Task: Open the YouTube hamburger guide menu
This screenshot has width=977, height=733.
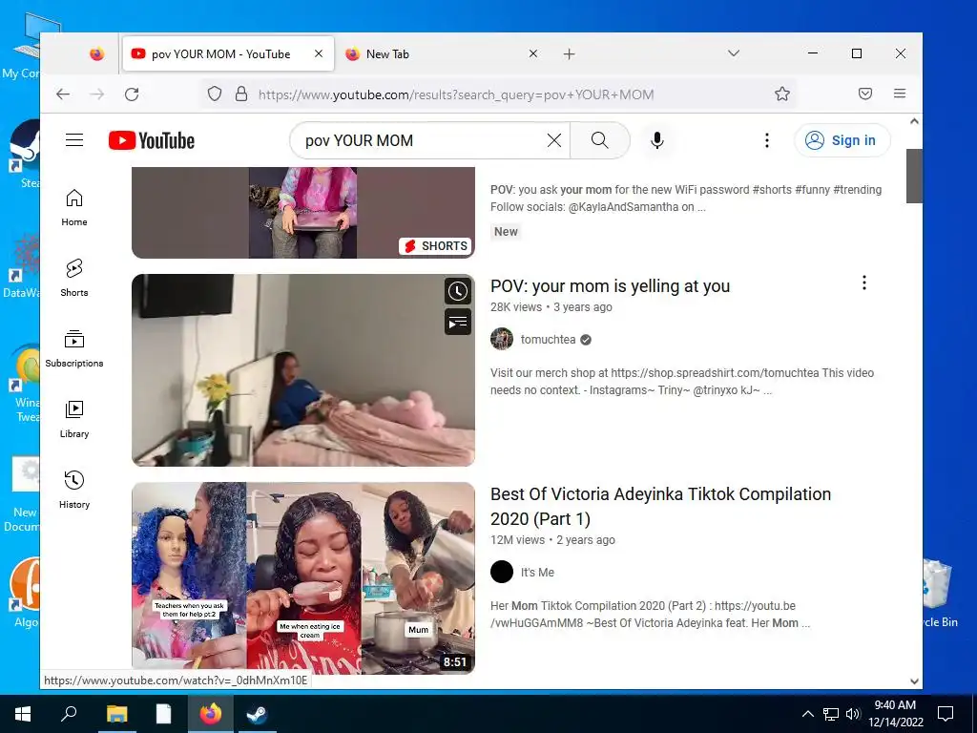Action: click(74, 140)
